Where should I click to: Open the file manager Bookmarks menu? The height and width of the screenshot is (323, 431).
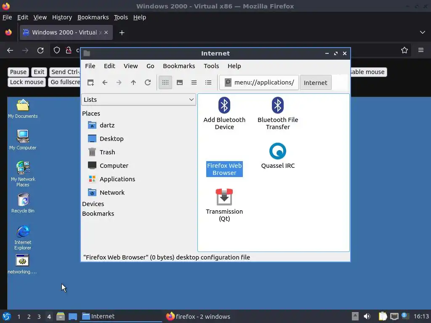[179, 66]
